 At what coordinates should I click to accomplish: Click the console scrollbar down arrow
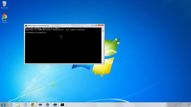click(x=102, y=62)
